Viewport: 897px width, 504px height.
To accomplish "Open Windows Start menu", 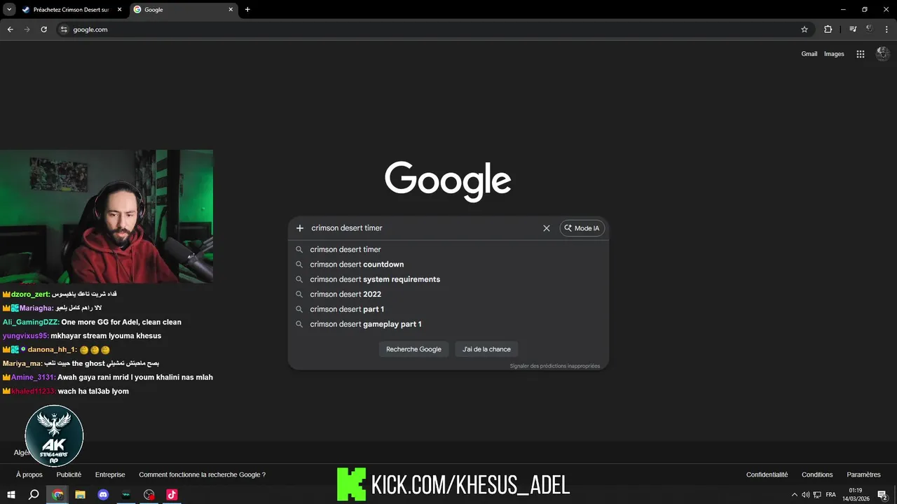I will (11, 494).
